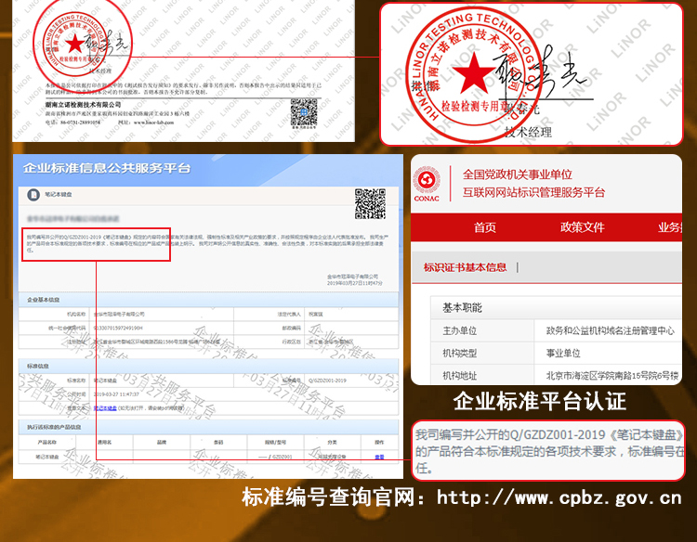This screenshot has width=697, height=542.
Task: Click the 机构类型 row label
Action: 460,354
